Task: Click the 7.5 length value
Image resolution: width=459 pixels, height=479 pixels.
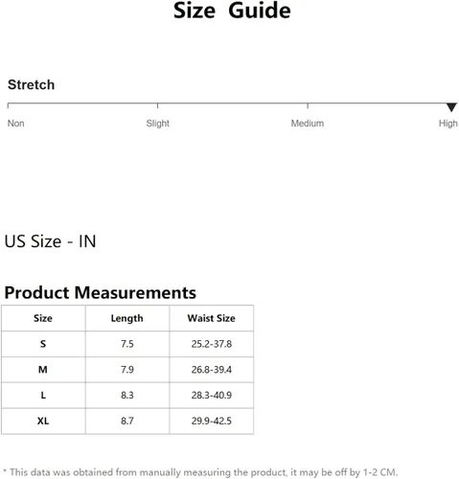Action: pos(127,344)
